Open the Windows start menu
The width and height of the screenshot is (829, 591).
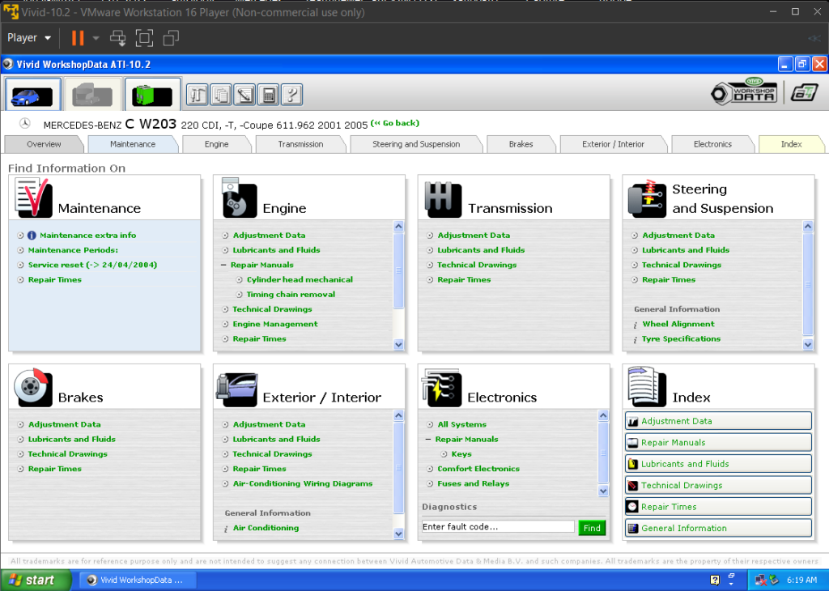(36, 580)
